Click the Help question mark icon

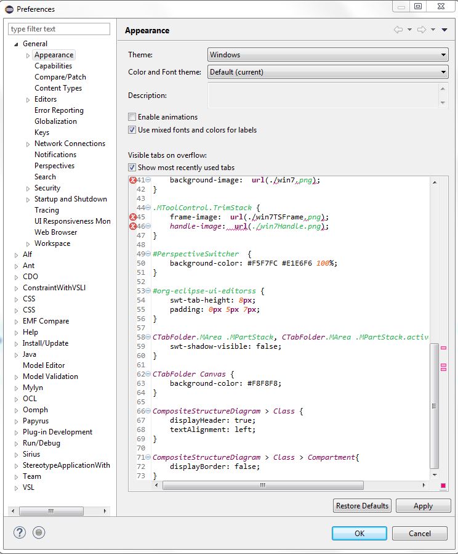point(20,532)
